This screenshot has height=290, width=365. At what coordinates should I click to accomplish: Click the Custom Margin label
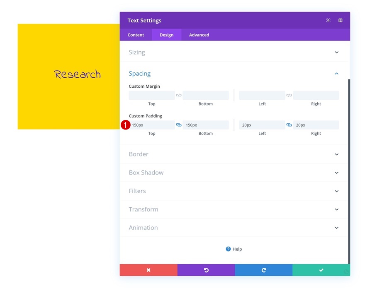pyautogui.click(x=144, y=86)
